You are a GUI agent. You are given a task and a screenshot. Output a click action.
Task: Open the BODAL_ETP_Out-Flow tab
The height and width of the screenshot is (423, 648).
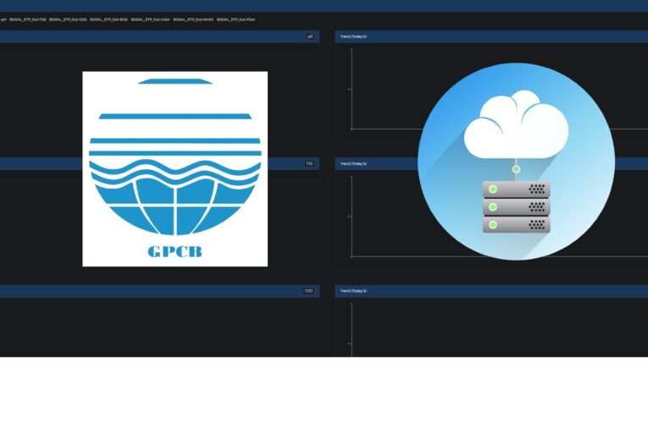click(x=236, y=19)
